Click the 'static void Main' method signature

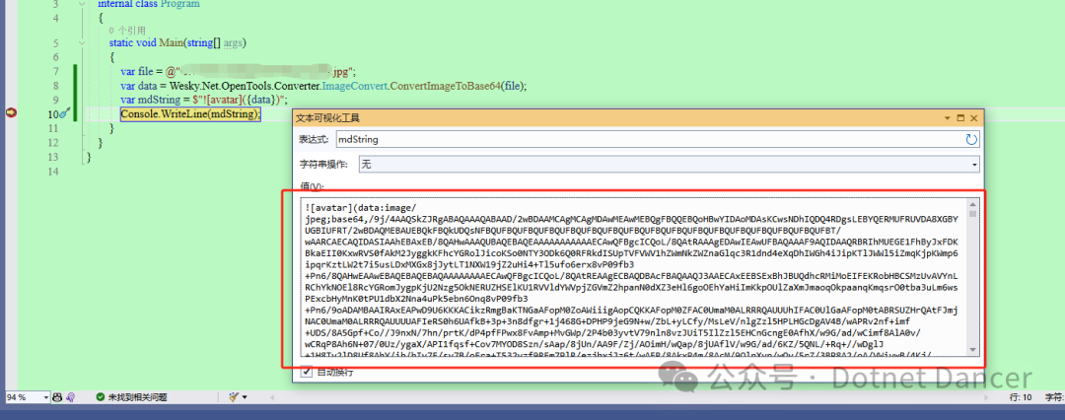177,42
